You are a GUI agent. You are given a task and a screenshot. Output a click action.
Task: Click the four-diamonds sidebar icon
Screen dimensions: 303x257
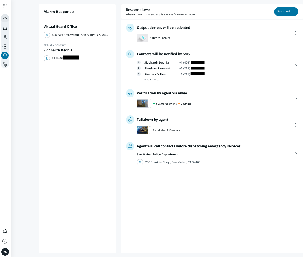click(x=5, y=46)
